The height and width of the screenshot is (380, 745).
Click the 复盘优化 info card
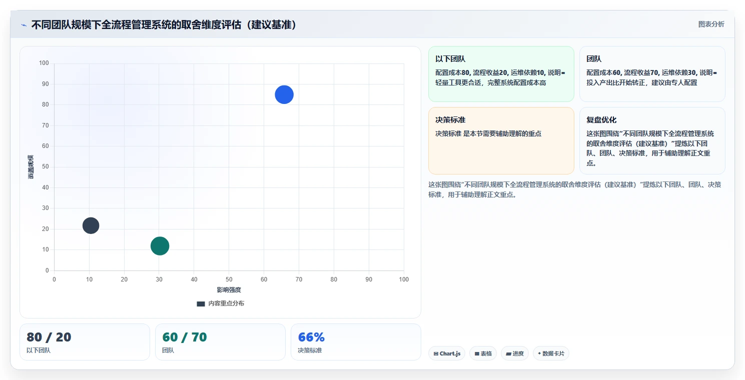[x=652, y=140]
